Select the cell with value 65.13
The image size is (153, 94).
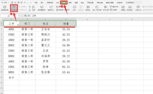[x=66, y=67]
